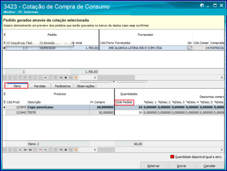Click the refresh arrow icon in the Pedido navigator

coord(60,78)
